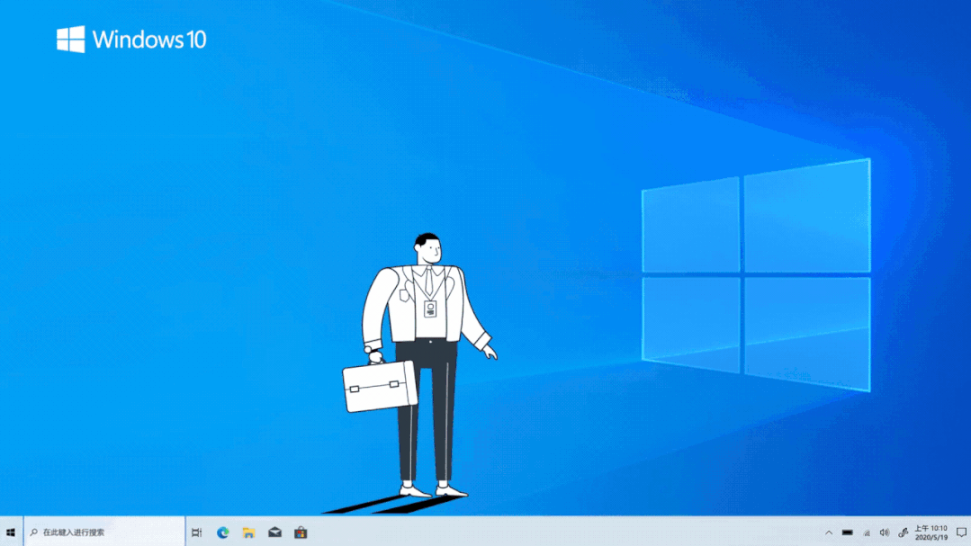Click the battery status tray icon

point(847,533)
